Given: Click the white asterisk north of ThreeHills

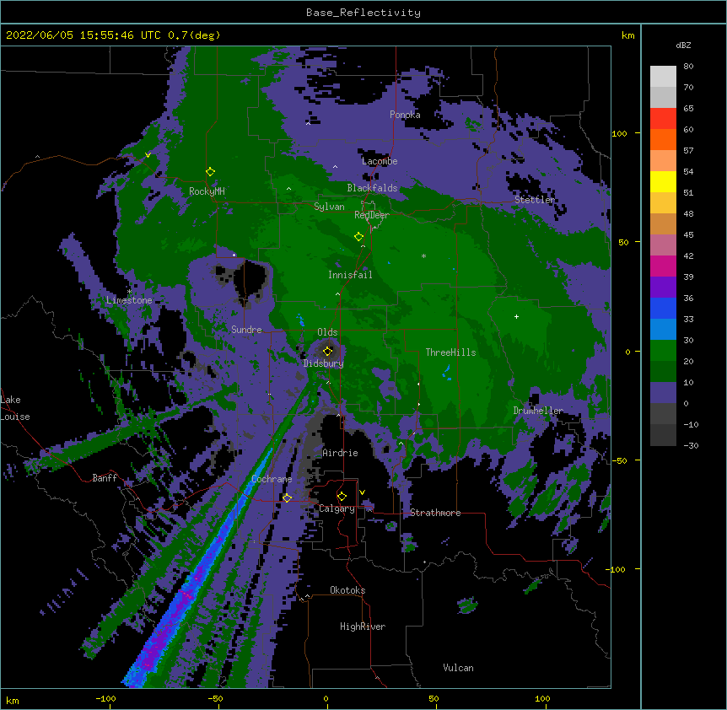Looking at the screenshot, I should pos(423,255).
